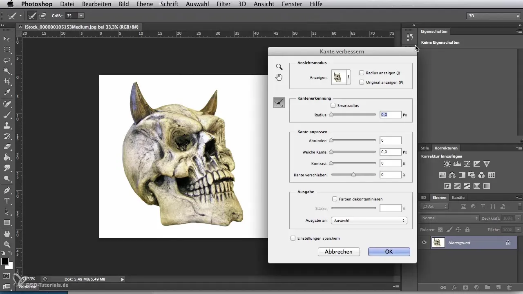523x294 pixels.
Task: Click the delete layer trash icon
Action: [x=509, y=287]
